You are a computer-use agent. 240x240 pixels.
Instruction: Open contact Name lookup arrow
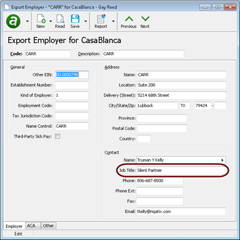(222, 160)
